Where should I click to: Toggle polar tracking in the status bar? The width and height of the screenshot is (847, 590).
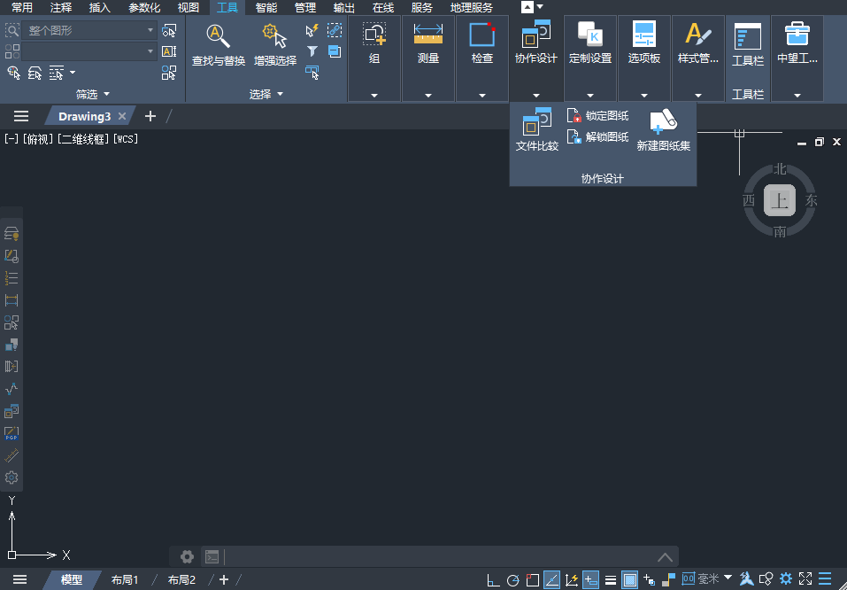tap(512, 579)
